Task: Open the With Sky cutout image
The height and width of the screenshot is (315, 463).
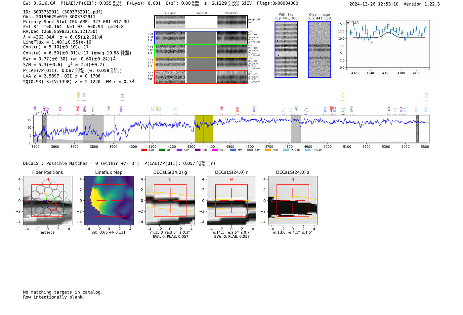Action: pos(286,49)
